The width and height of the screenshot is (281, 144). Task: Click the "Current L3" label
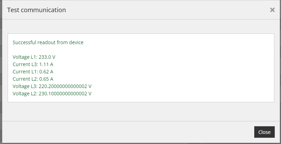pos(25,64)
